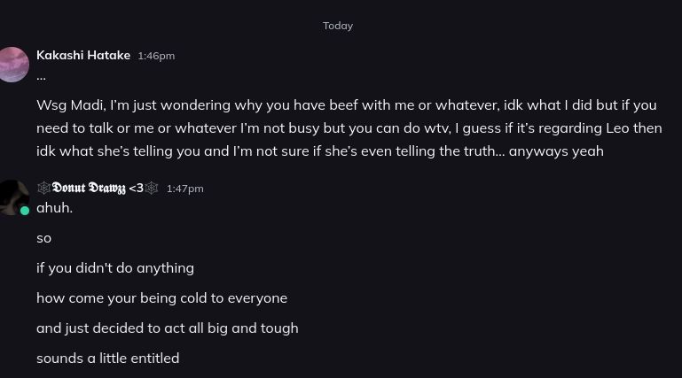The image size is (682, 378).
Task: Click the green online status dot
Action: (x=25, y=211)
